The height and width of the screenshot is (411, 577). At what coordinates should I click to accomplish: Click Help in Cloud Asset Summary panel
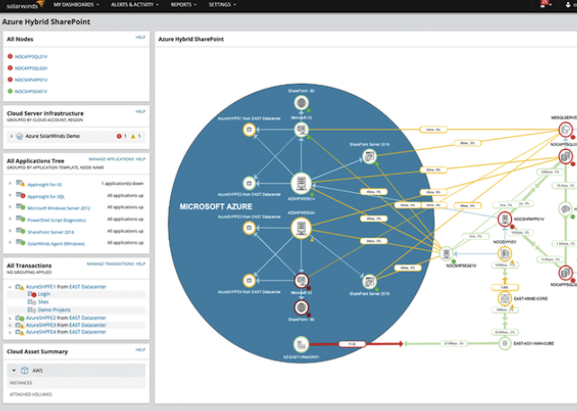140,349
